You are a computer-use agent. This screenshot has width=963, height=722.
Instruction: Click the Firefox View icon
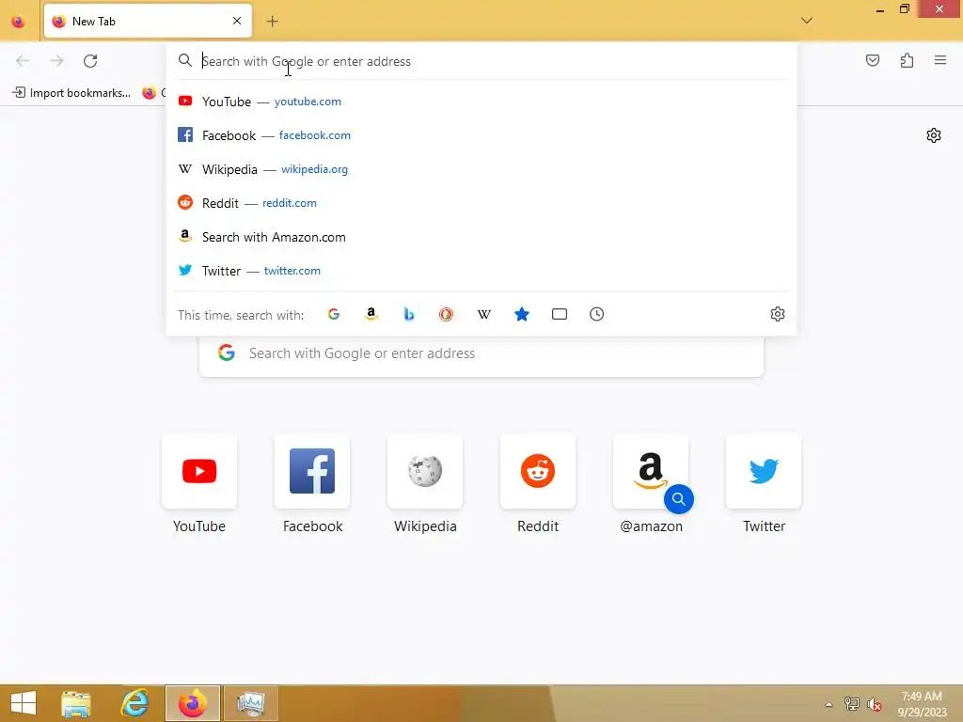pyautogui.click(x=19, y=21)
